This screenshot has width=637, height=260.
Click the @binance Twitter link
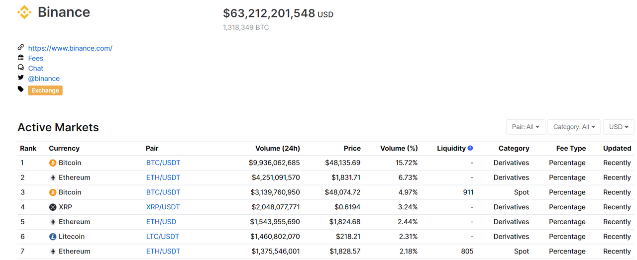coord(44,79)
